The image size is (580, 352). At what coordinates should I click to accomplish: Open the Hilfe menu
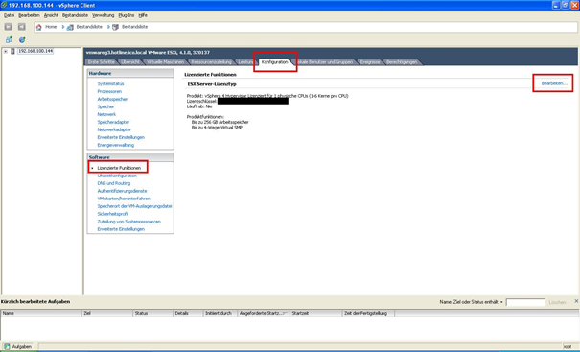(143, 15)
